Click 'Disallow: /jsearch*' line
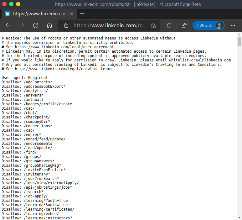Viewport: 242px width, 220px height. point(23,192)
